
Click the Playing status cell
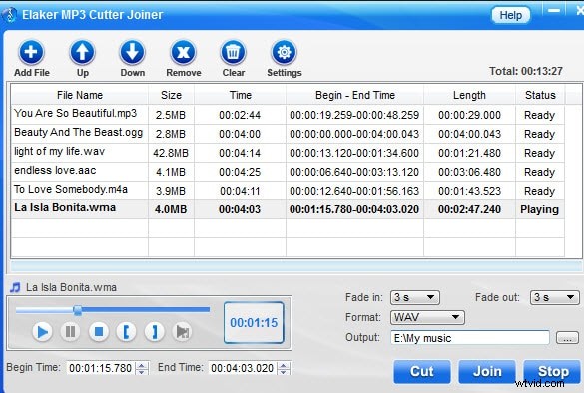tap(539, 209)
